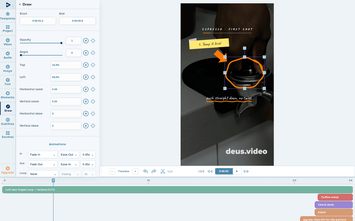Open the In animation Ease Out dropdown
This screenshot has width=355, height=221.
[x=69, y=155]
